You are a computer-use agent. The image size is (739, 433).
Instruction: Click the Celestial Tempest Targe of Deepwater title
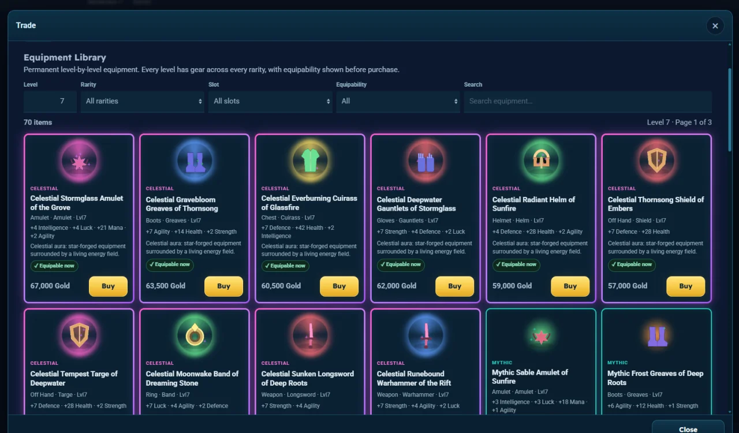tap(74, 378)
